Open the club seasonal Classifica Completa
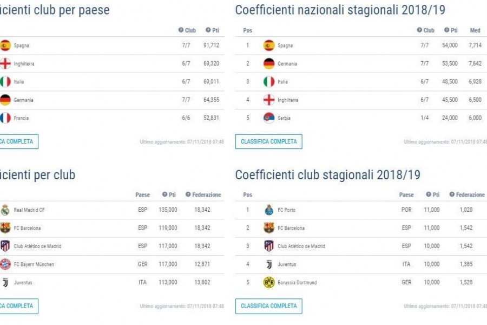Image resolution: width=487 pixels, height=325 pixels. (x=268, y=306)
